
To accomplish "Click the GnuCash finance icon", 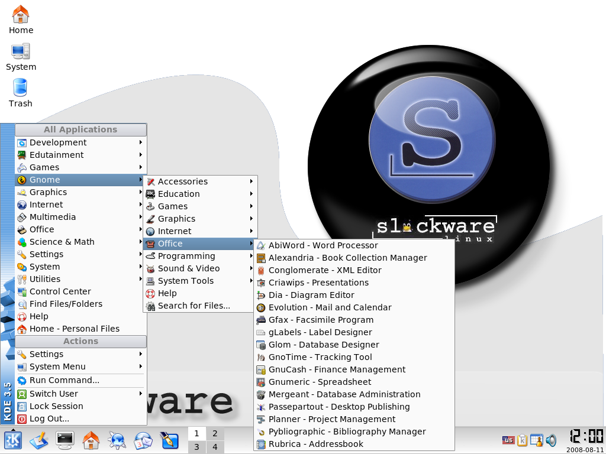I will pos(261,369).
